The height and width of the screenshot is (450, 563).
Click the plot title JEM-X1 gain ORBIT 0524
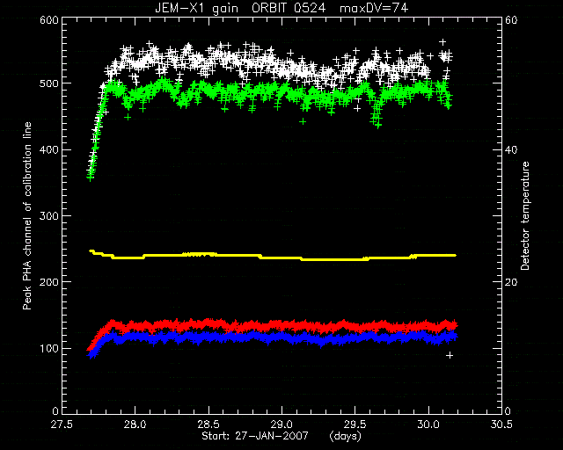pyautogui.click(x=240, y=8)
